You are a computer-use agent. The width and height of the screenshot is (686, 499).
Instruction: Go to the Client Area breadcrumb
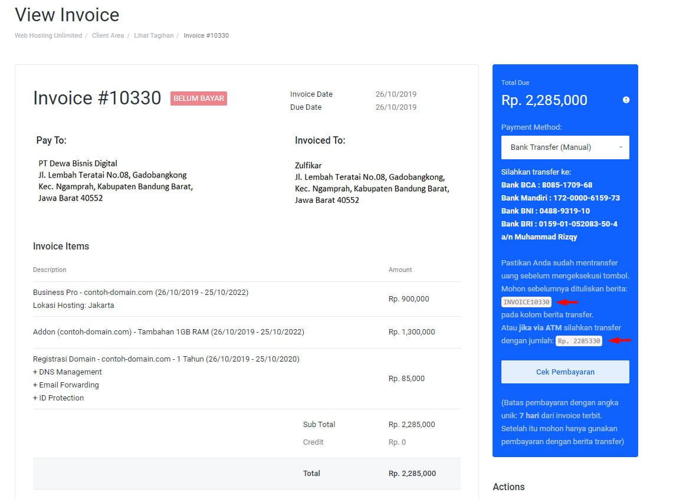[x=108, y=35]
